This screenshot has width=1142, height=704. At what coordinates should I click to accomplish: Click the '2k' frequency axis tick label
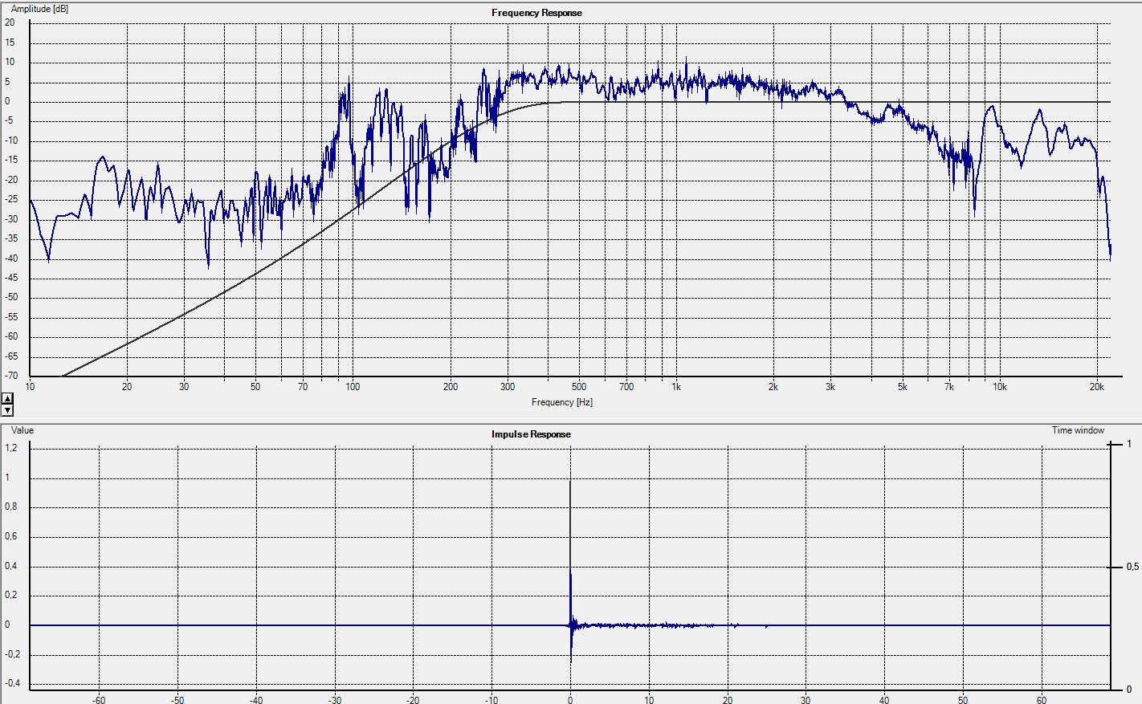[x=773, y=387]
